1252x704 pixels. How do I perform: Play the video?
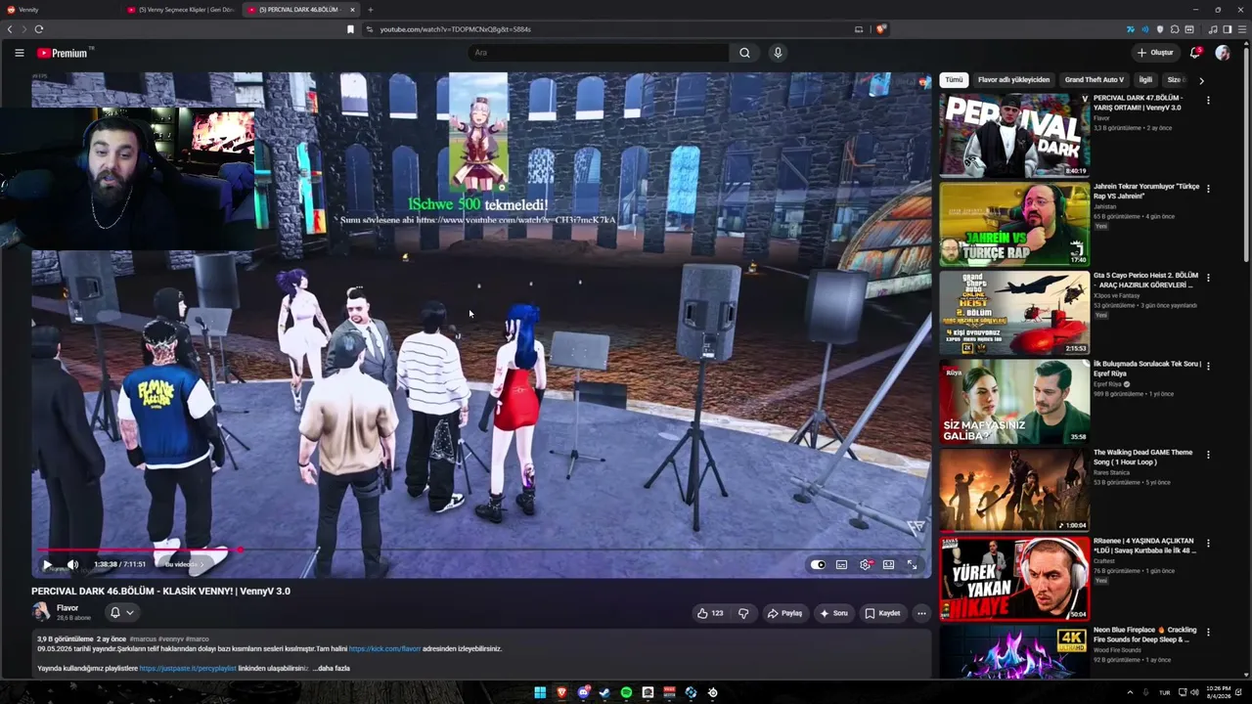47,564
